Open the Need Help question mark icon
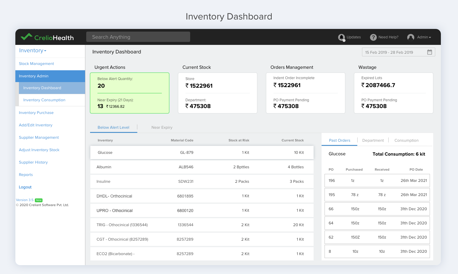This screenshot has width=458, height=274. (x=373, y=37)
